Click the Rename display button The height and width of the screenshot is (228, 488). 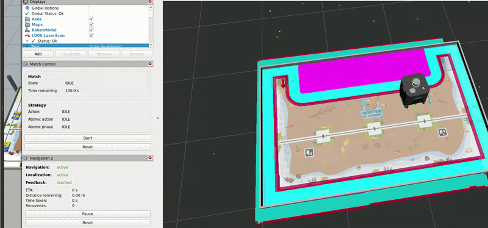137,54
